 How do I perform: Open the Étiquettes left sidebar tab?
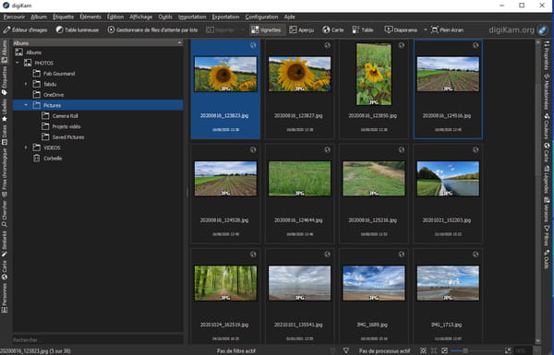(x=5, y=81)
